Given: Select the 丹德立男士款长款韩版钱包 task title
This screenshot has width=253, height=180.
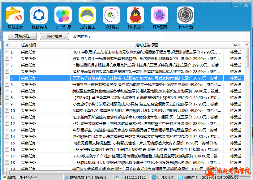Looking at the screenshot, I should click(147, 84).
